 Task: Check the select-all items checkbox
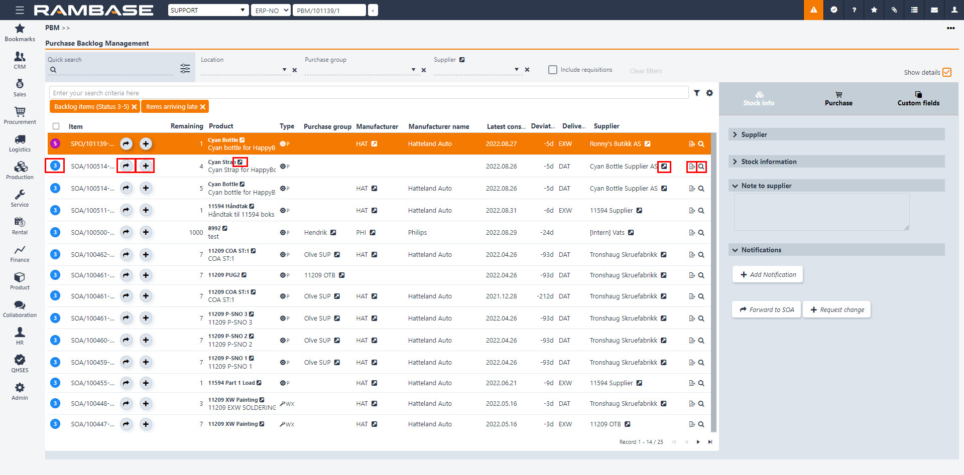[x=56, y=126]
